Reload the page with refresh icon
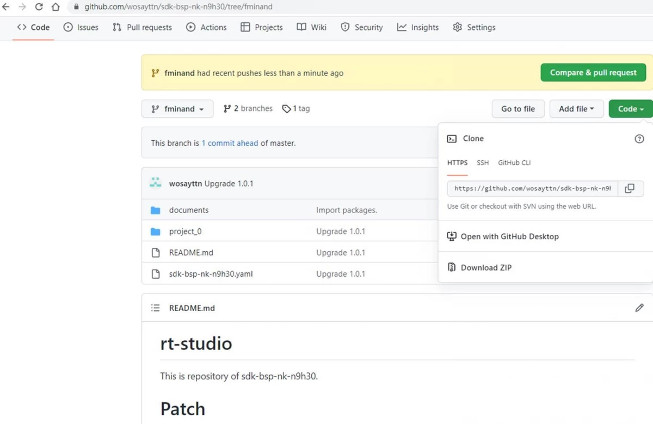Screen dimensions: 653x424 click(39, 7)
